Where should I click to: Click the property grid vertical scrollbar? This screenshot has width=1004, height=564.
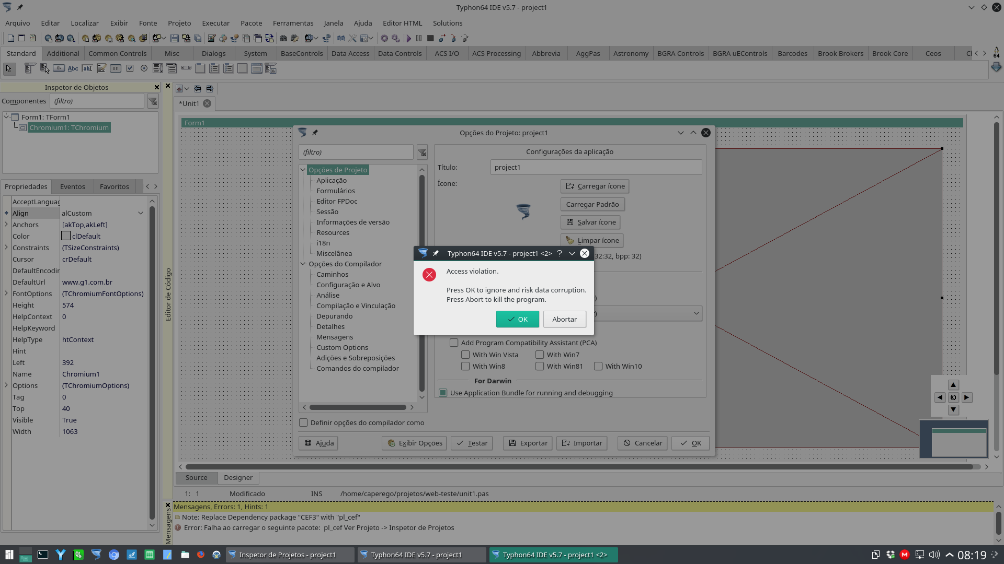coord(152,363)
